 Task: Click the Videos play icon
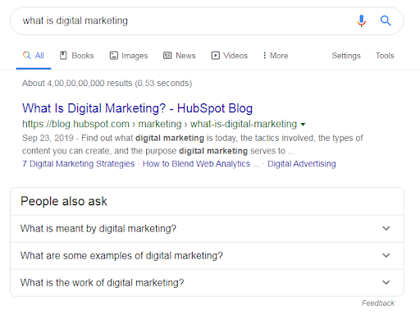click(x=216, y=56)
